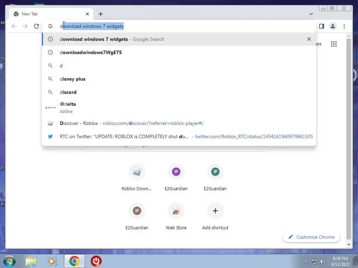This screenshot has height=268, width=358.
Task: Open the Discover - Roblox suggestion
Action: click(x=179, y=123)
